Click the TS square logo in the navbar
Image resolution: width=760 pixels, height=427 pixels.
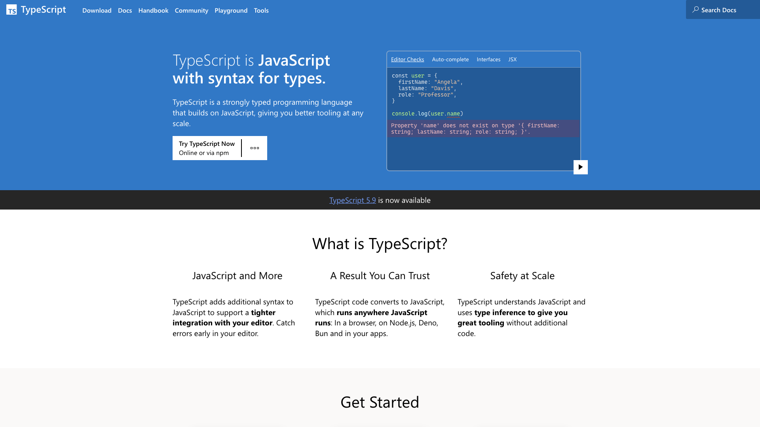point(12,10)
